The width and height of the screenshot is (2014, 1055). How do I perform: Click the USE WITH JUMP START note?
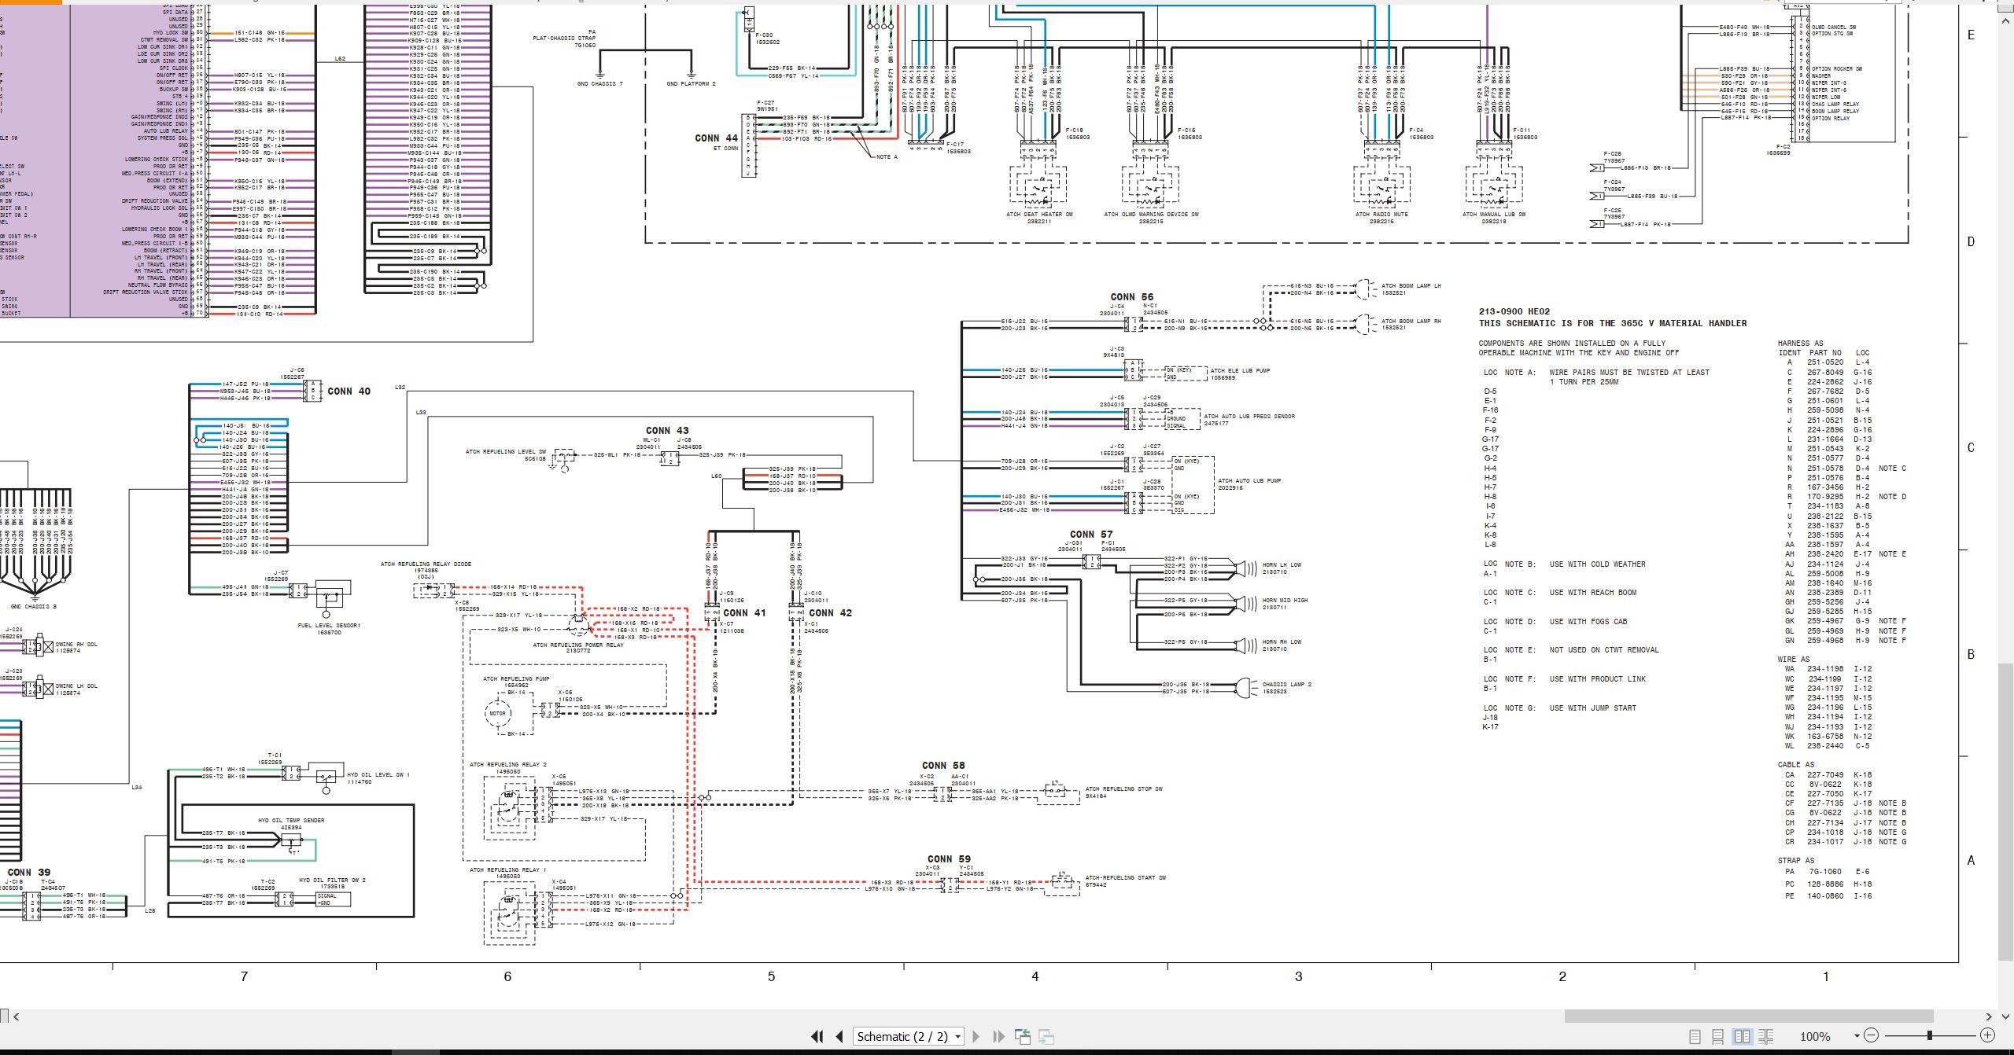(x=1592, y=708)
